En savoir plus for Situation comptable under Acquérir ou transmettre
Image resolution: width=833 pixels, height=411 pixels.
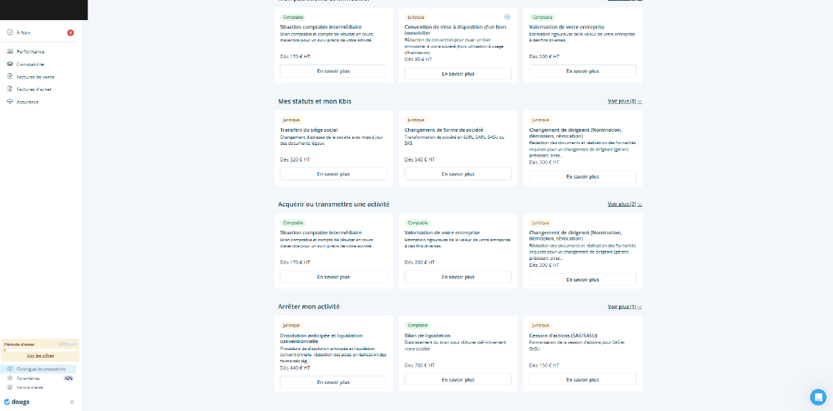coord(333,277)
